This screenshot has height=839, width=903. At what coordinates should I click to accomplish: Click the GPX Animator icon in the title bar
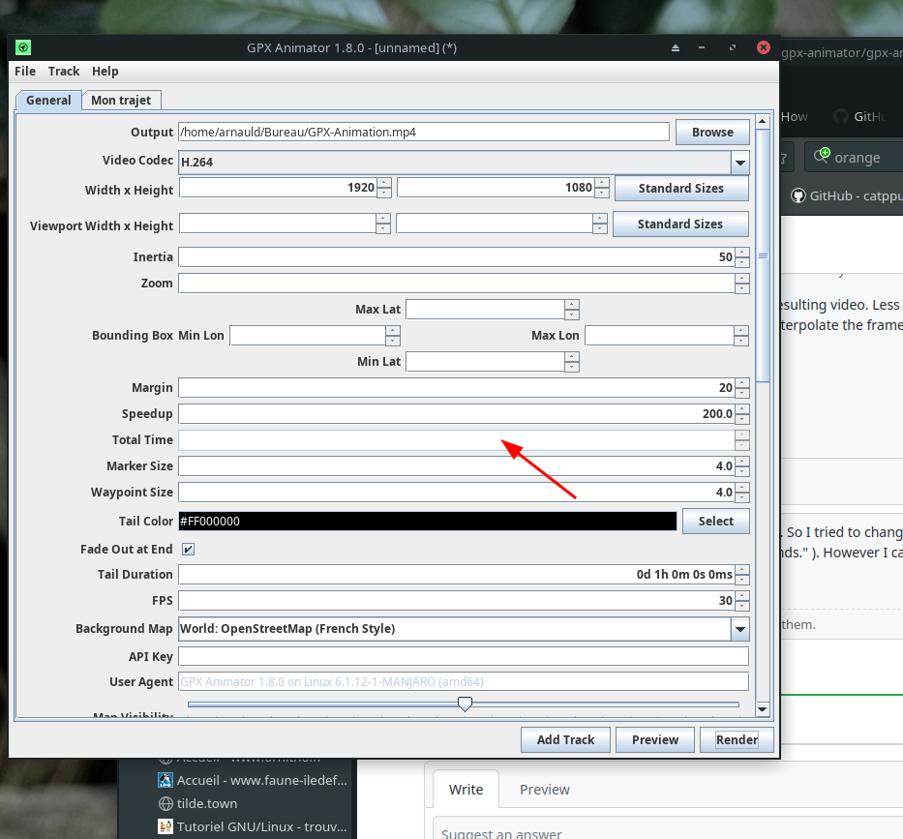(21, 46)
